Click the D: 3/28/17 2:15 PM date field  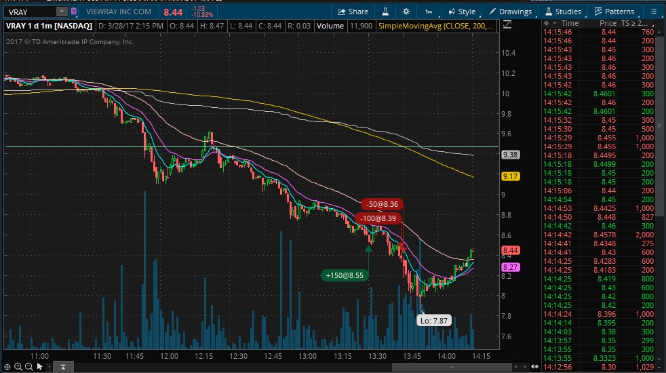131,26
